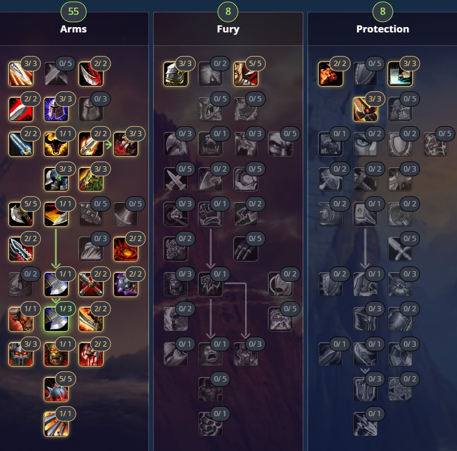Click the Fury 3/3 armored helmet talent
The height and width of the screenshot is (451, 457).
click(175, 74)
